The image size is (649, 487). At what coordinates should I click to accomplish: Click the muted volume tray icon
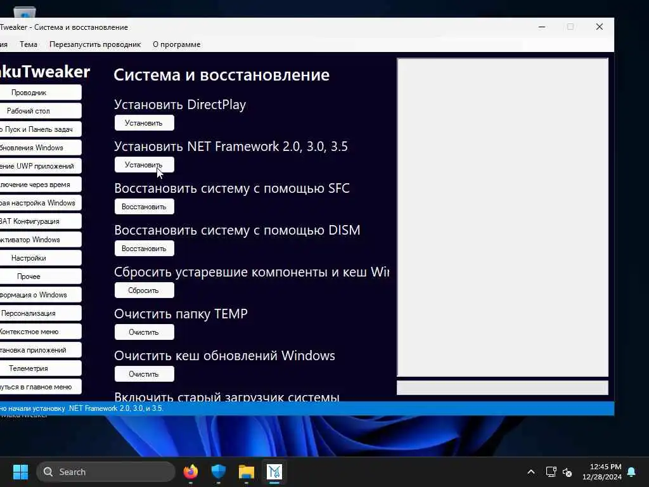click(567, 472)
